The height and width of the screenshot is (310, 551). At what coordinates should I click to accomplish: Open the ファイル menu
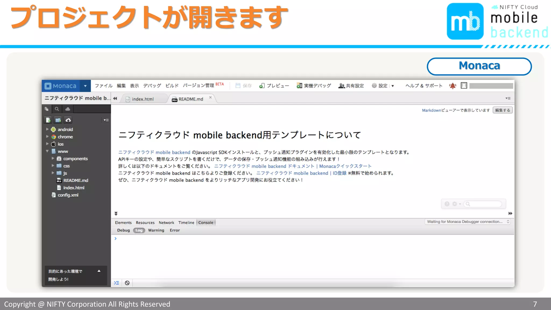(x=104, y=86)
